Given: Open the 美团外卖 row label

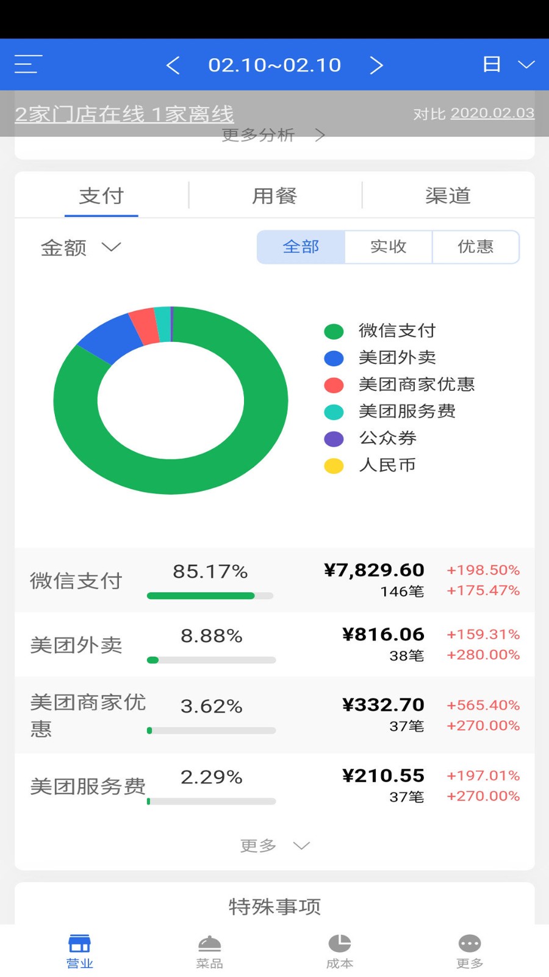Looking at the screenshot, I should (x=76, y=645).
